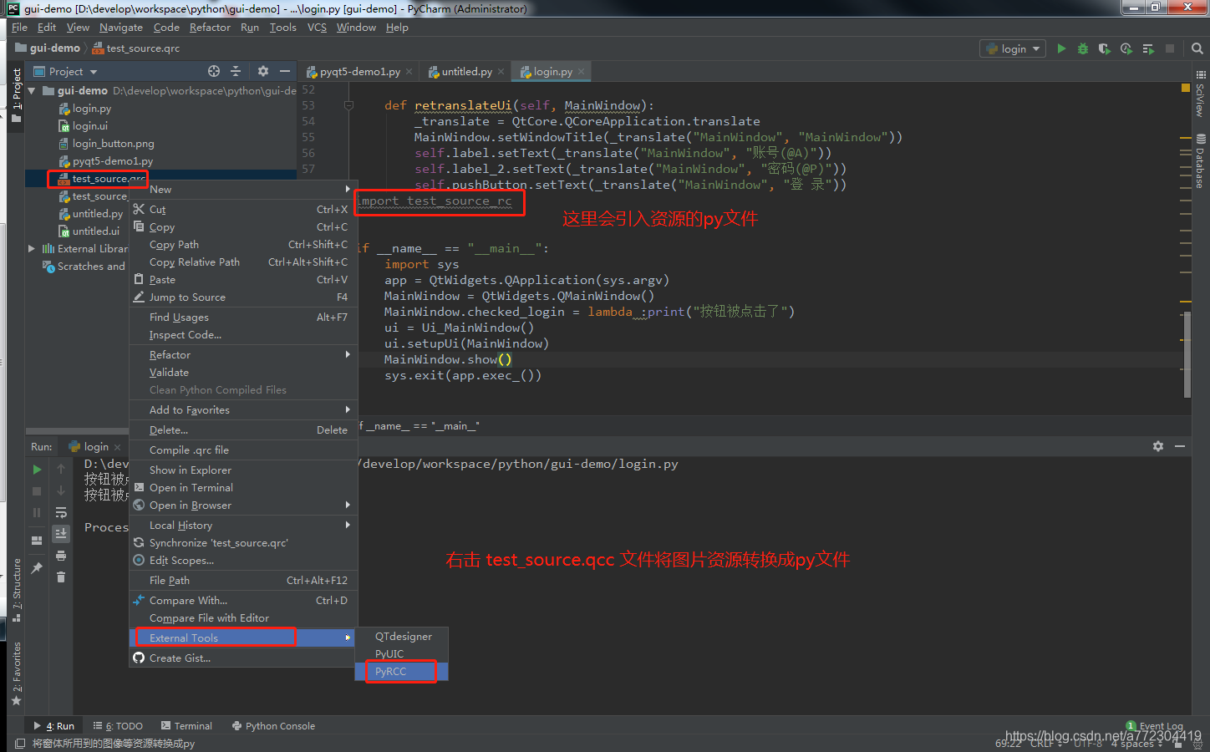
Task: Open the Structure side tool window
Action: coord(16,590)
